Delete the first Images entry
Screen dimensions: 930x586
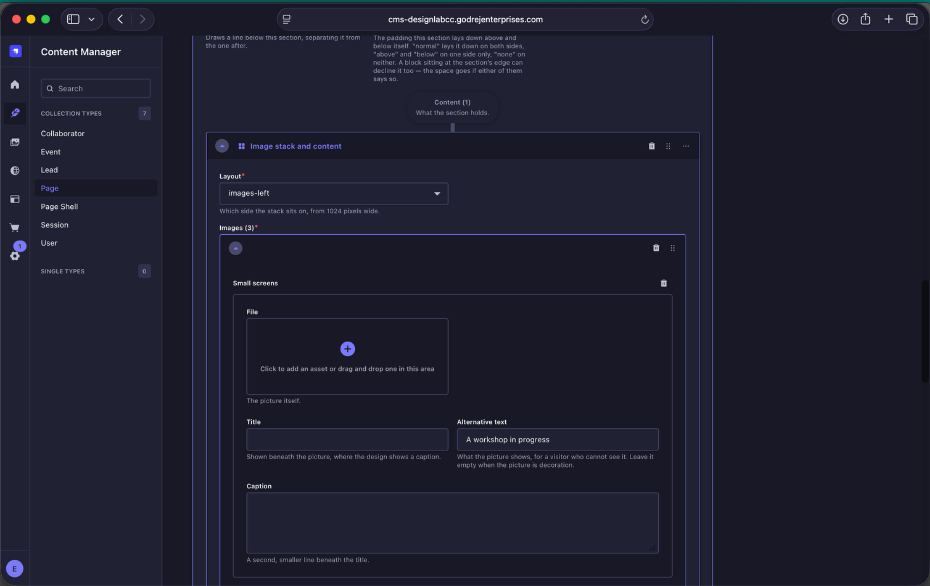[656, 248]
